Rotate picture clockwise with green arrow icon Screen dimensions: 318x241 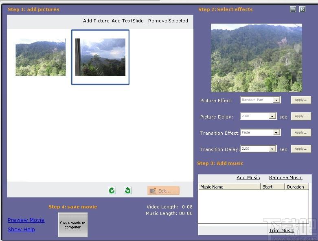112,191
